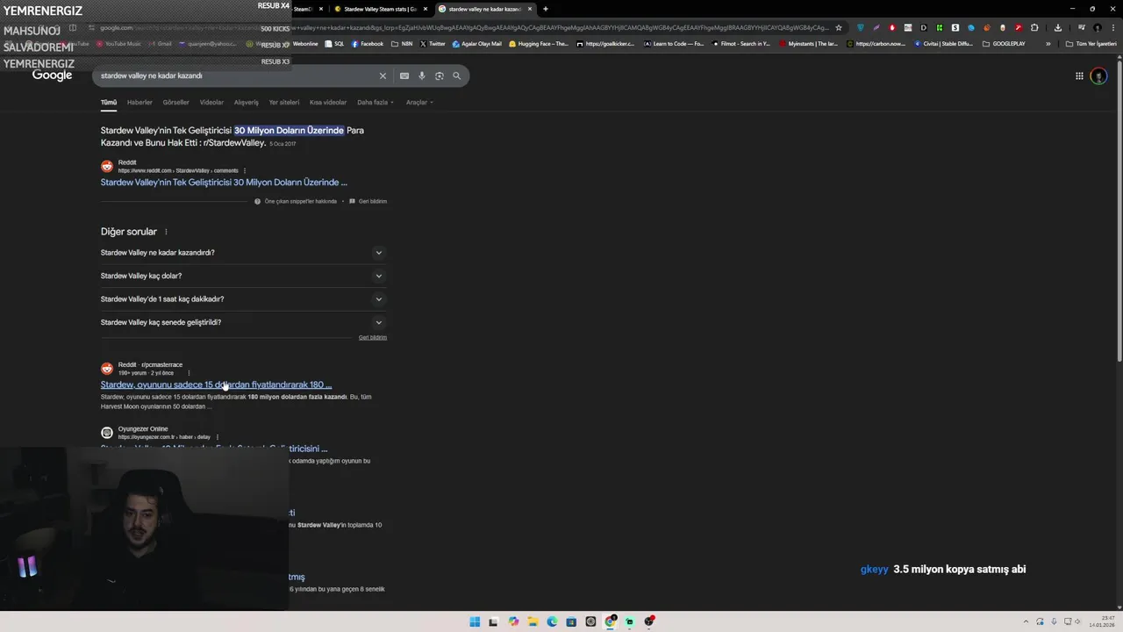This screenshot has width=1123, height=632.
Task: Open result "Stardew, oyununu sadece 15 dolardan..."
Action: point(216,384)
